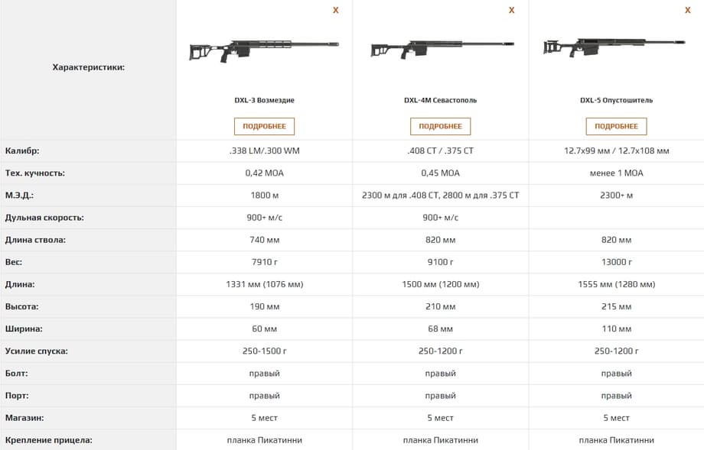Click the 12.7x99 мм / 12.7x108 мм cell
Image resolution: width=704 pixels, height=450 pixels.
point(616,151)
